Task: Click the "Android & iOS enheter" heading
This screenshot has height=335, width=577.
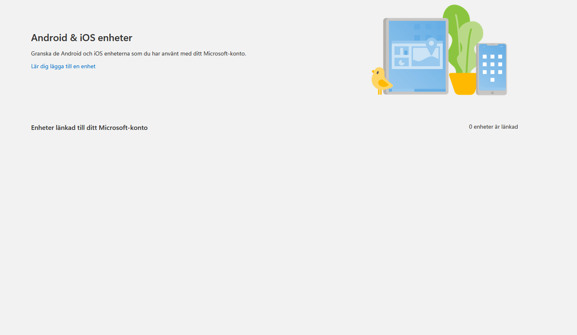Action: click(82, 38)
